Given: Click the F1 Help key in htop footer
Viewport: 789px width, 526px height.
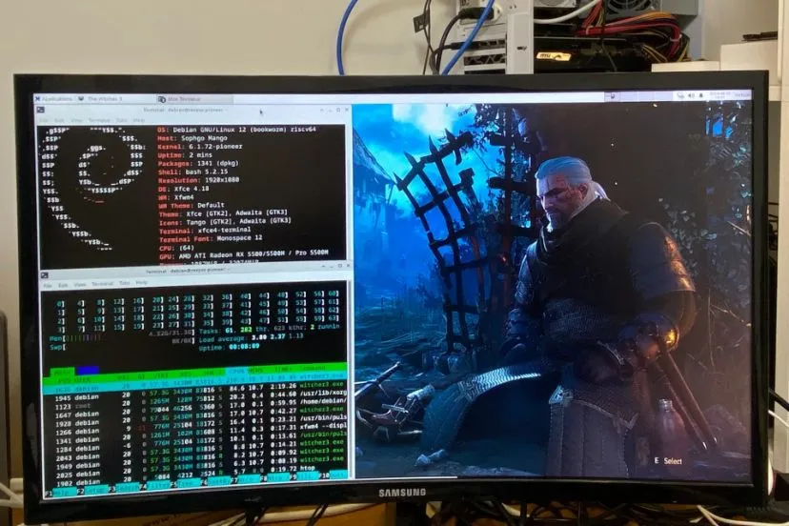Looking at the screenshot, I should 60,492.
